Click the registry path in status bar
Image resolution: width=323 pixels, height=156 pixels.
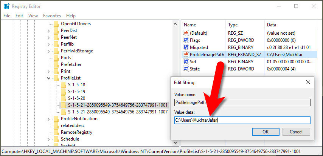click(151, 151)
